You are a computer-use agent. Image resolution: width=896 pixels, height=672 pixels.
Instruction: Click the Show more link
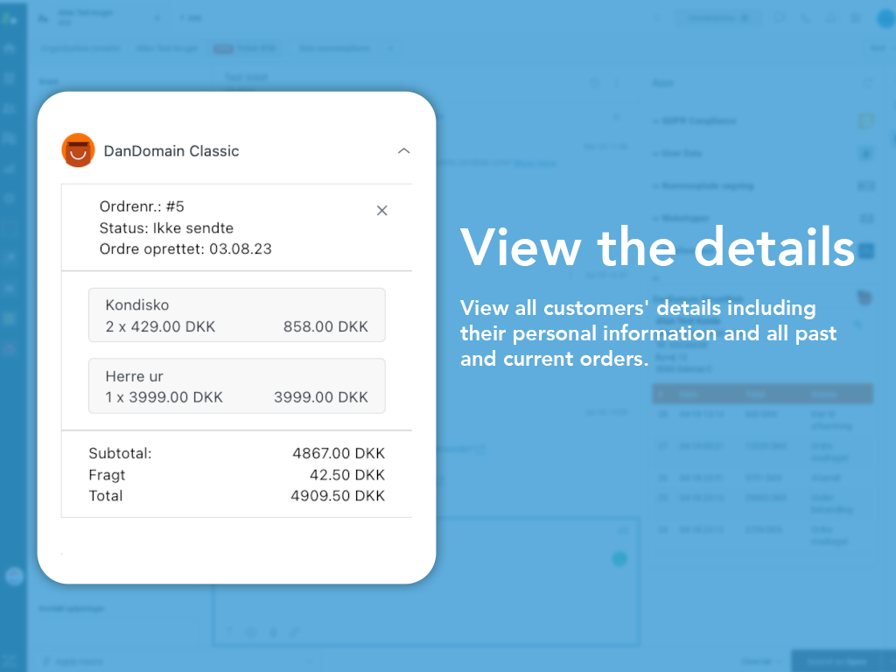pyautogui.click(x=535, y=163)
